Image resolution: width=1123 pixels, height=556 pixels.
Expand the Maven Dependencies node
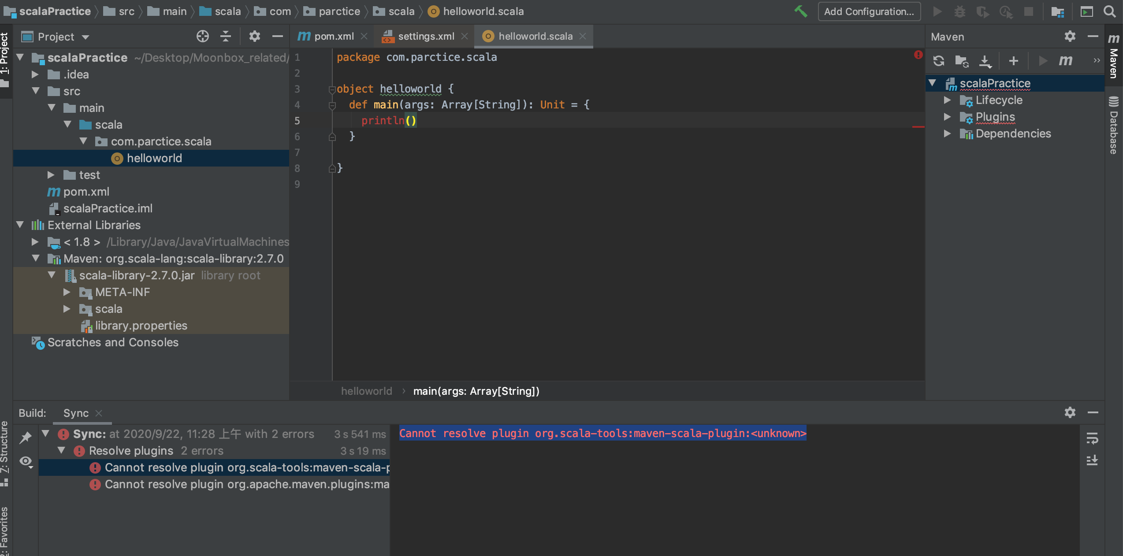point(947,133)
